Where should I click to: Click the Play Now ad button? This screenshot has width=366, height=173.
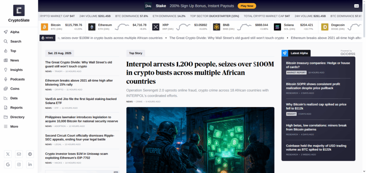[x=247, y=6]
